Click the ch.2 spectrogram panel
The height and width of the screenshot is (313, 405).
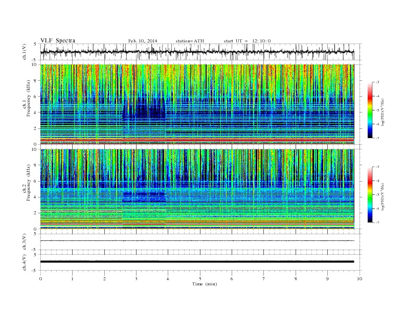[197, 189]
